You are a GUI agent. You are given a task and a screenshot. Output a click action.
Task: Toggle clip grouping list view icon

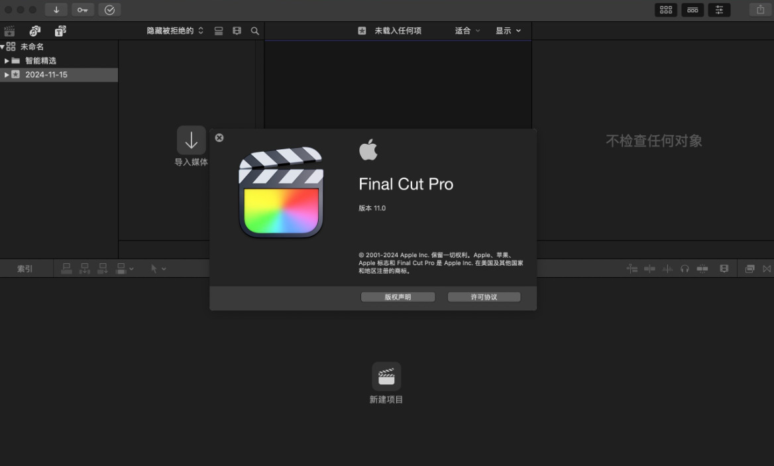(x=219, y=30)
